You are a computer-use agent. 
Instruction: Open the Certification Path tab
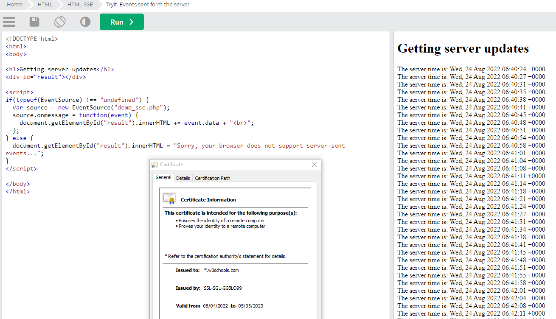212,178
